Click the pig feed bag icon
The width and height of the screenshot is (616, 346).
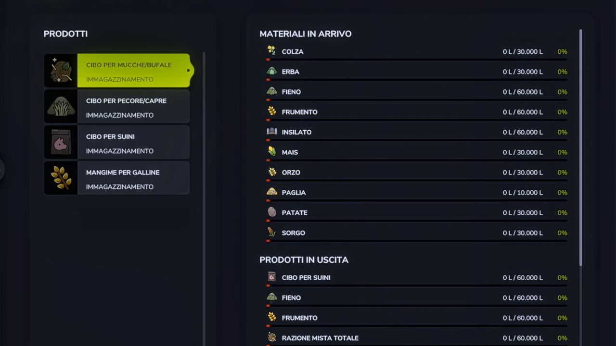coord(61,142)
